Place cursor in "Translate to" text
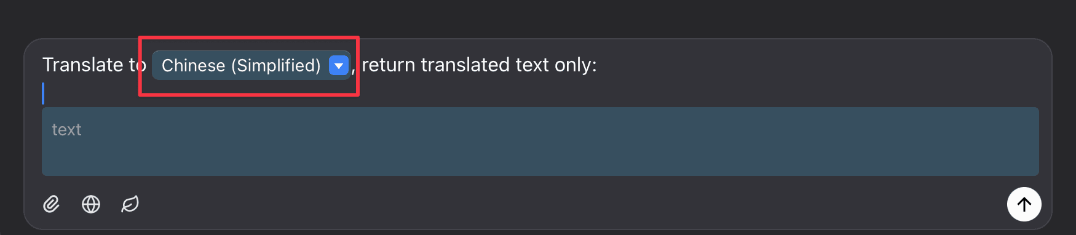This screenshot has height=235, width=1076. (93, 65)
